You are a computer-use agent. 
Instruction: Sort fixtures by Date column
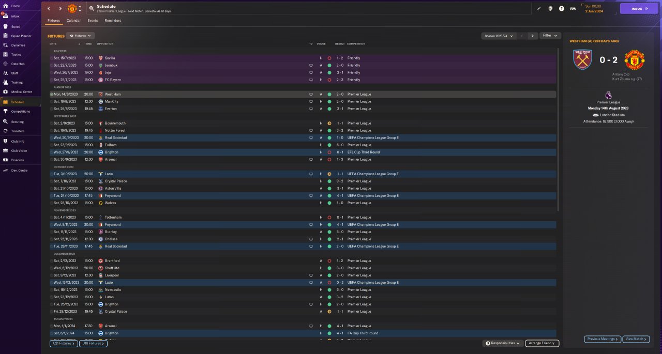[53, 44]
